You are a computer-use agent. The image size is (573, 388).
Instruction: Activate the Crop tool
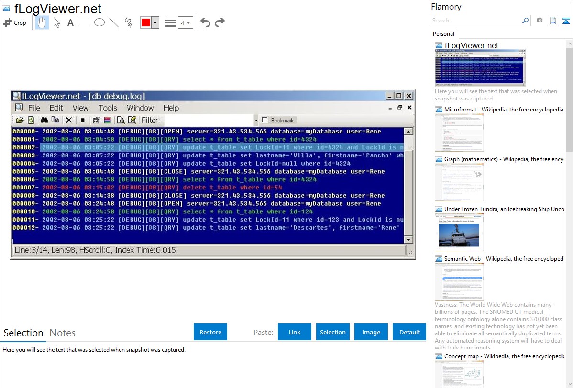[x=15, y=22]
